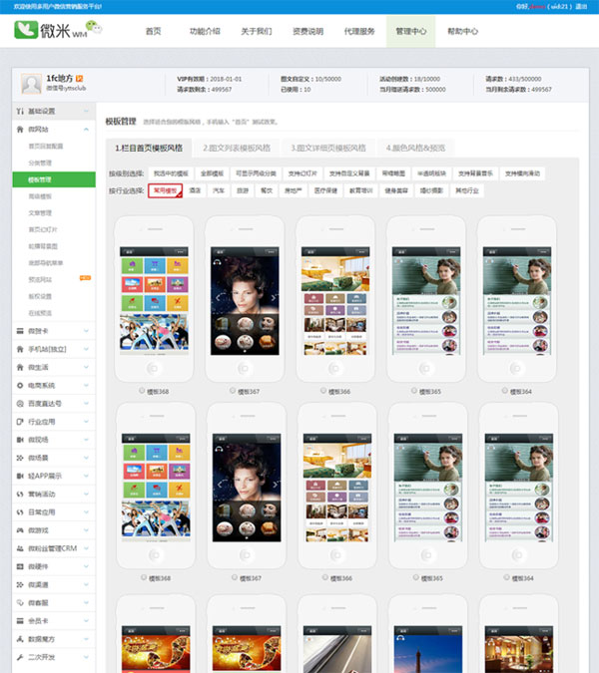Select the 模板366 radio in the top row

point(323,391)
